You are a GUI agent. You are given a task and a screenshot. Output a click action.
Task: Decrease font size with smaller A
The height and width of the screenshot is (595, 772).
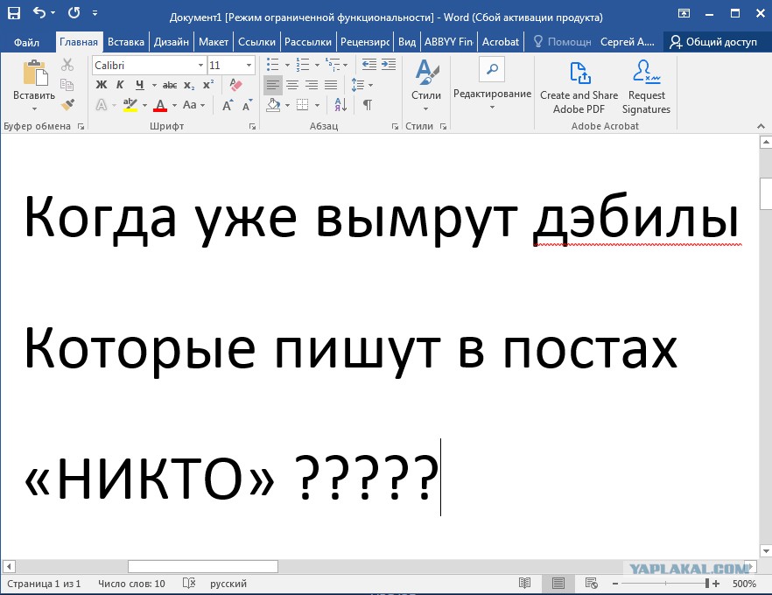tap(247, 105)
